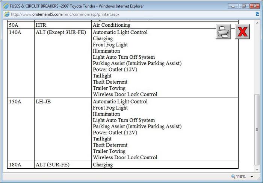This screenshot has height=183, width=263.
Task: Click Power Outlet (12V) in LH-JB row
Action: [115, 133]
